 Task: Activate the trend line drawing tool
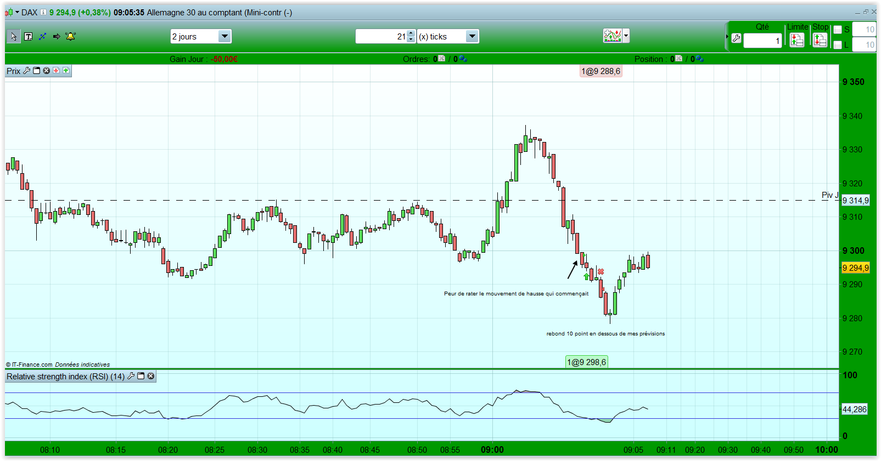pyautogui.click(x=42, y=37)
